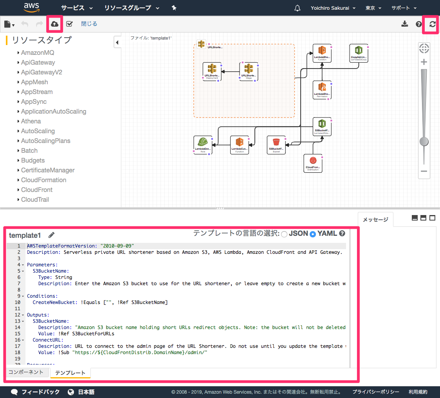440x398 pixels.
Task: Select the LambdaSho... Function node
Action: pos(322,53)
